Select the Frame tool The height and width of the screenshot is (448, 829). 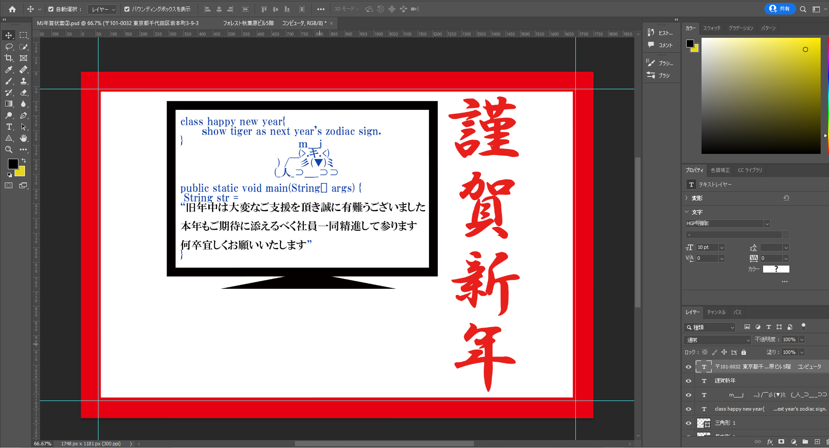24,58
